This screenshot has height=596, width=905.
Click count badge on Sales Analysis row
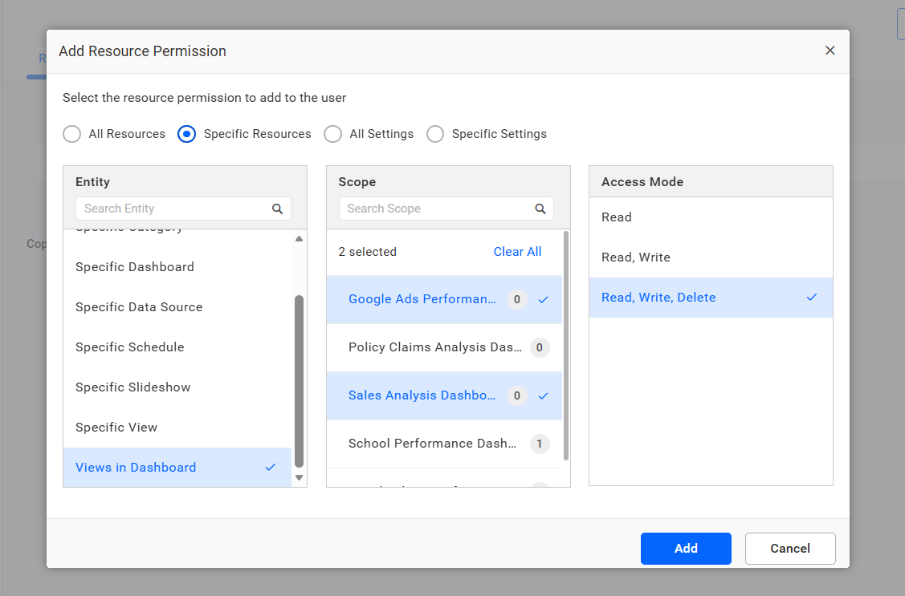click(x=517, y=395)
